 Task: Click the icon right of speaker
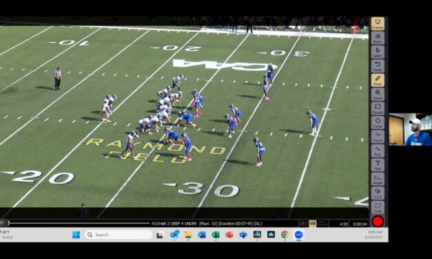click(322, 224)
